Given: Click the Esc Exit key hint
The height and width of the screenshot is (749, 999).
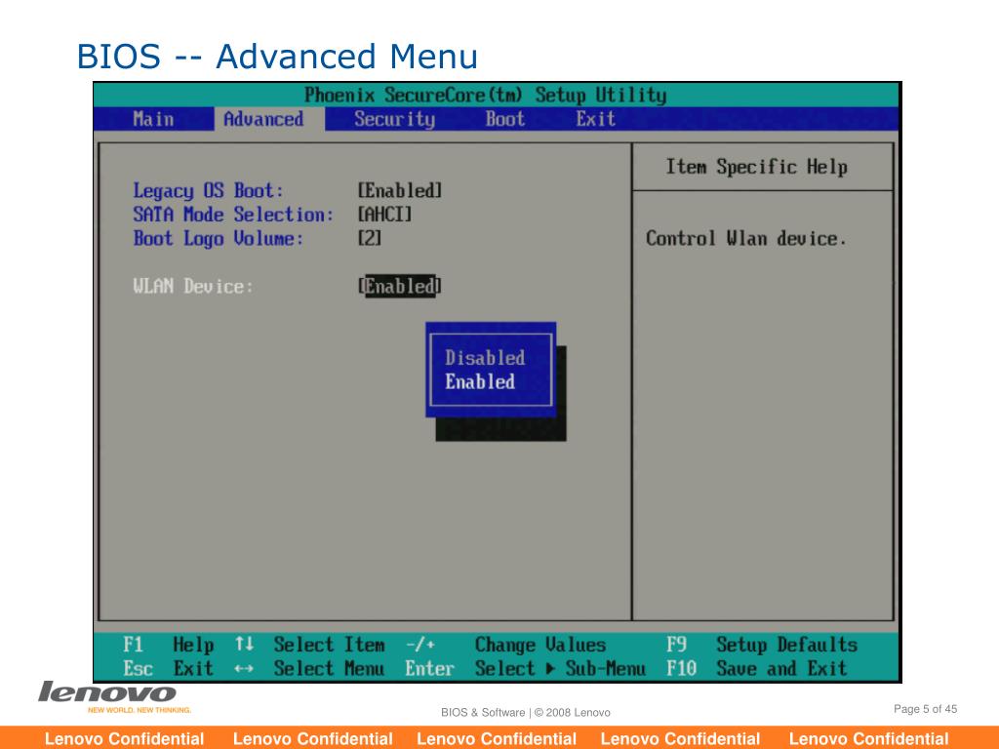Looking at the screenshot, I should pyautogui.click(x=168, y=669).
